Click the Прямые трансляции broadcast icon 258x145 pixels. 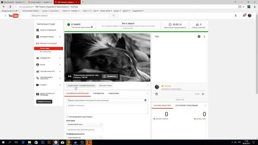[37, 43]
